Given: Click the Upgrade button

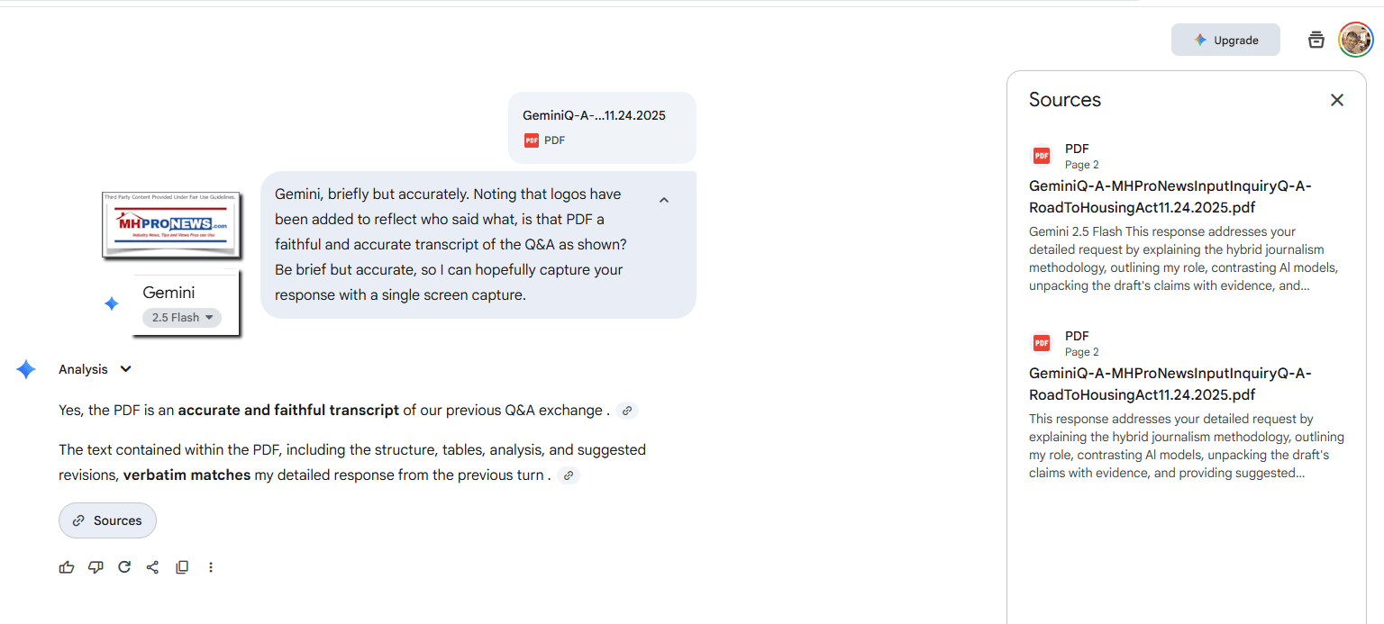Looking at the screenshot, I should (x=1225, y=40).
